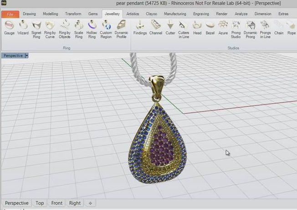Click the Perspective viewport title label
Image resolution: width=297 pixels, height=210 pixels.
click(x=13, y=56)
